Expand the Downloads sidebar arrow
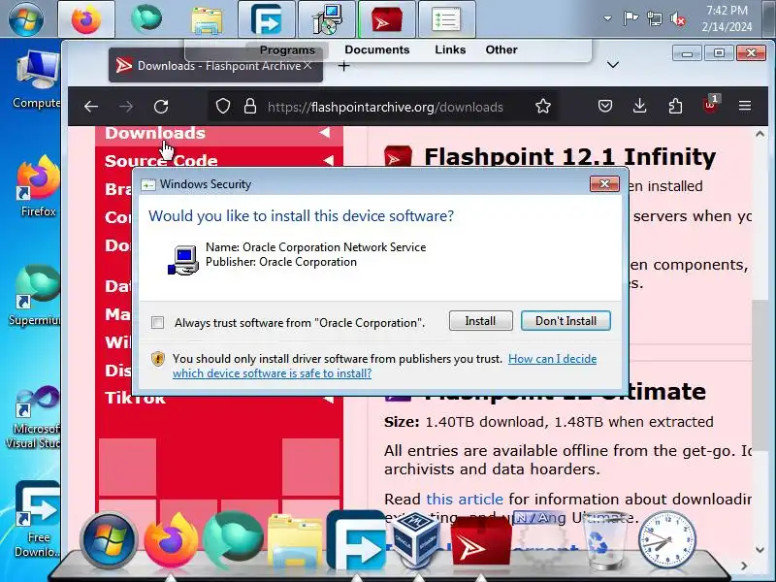Image resolution: width=776 pixels, height=582 pixels. pyautogui.click(x=325, y=133)
